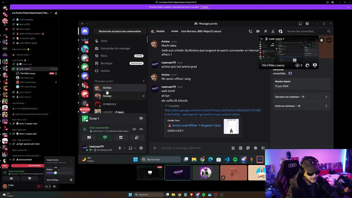Open Discord home logo in inner window
The height and width of the screenshot is (198, 352).
tap(85, 31)
